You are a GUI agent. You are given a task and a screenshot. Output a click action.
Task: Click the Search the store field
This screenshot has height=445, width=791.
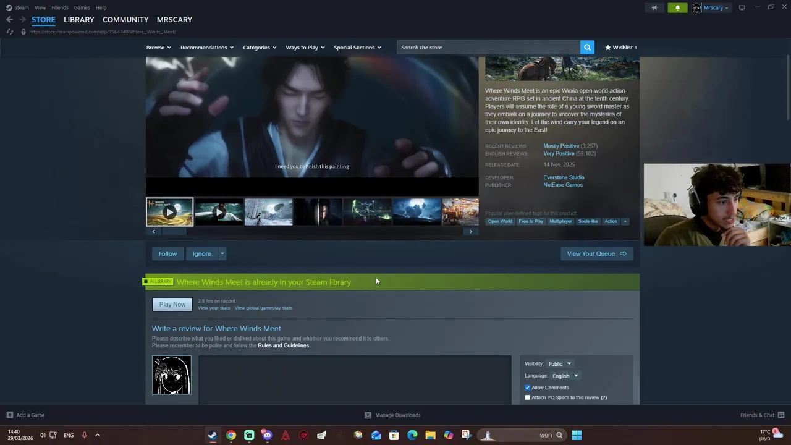pos(488,48)
